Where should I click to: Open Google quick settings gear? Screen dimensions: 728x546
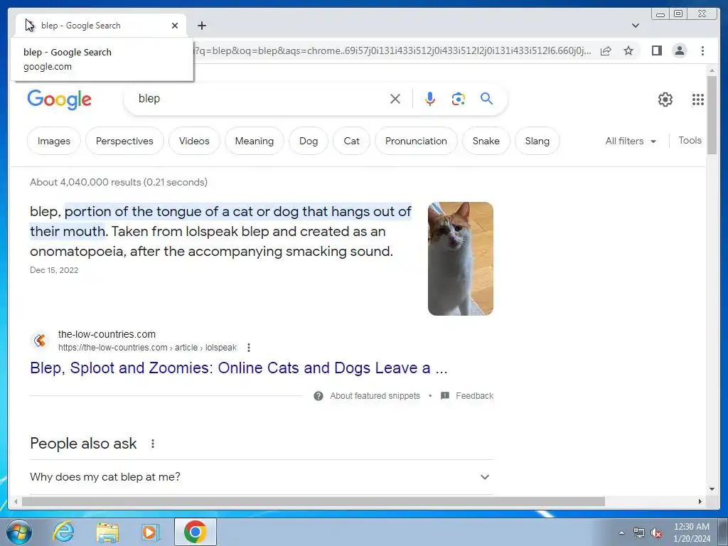tap(665, 100)
